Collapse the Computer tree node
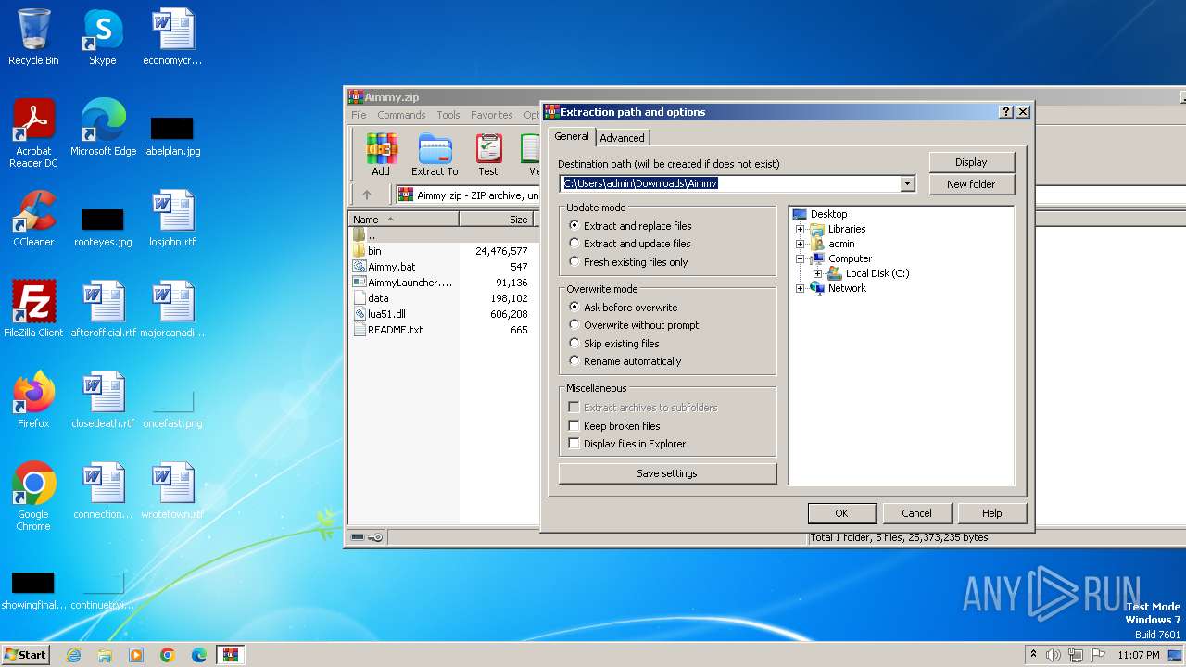 801,258
